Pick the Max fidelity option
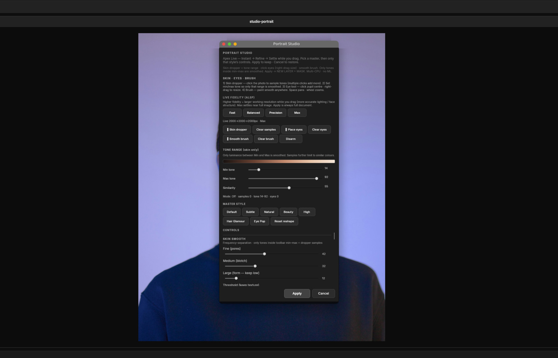 click(297, 113)
